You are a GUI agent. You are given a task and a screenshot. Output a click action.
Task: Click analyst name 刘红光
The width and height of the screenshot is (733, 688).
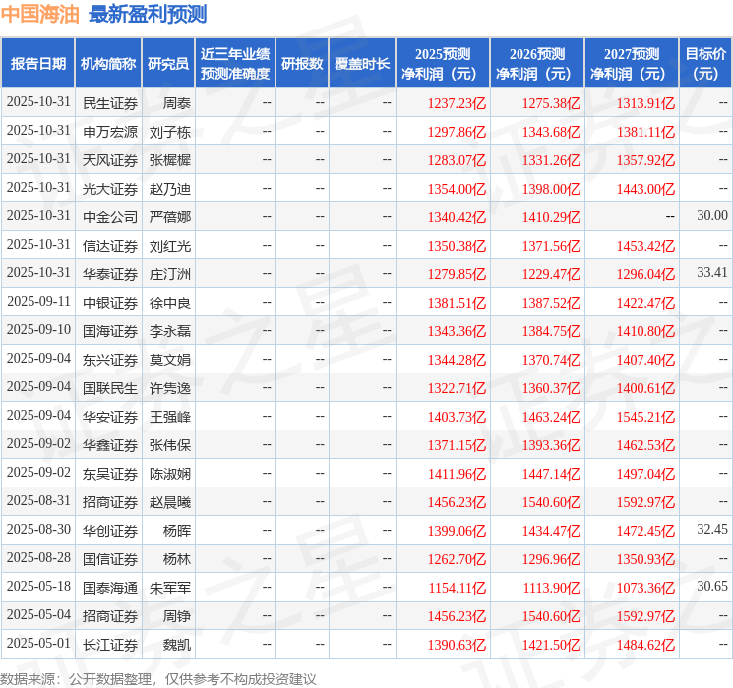(170, 246)
